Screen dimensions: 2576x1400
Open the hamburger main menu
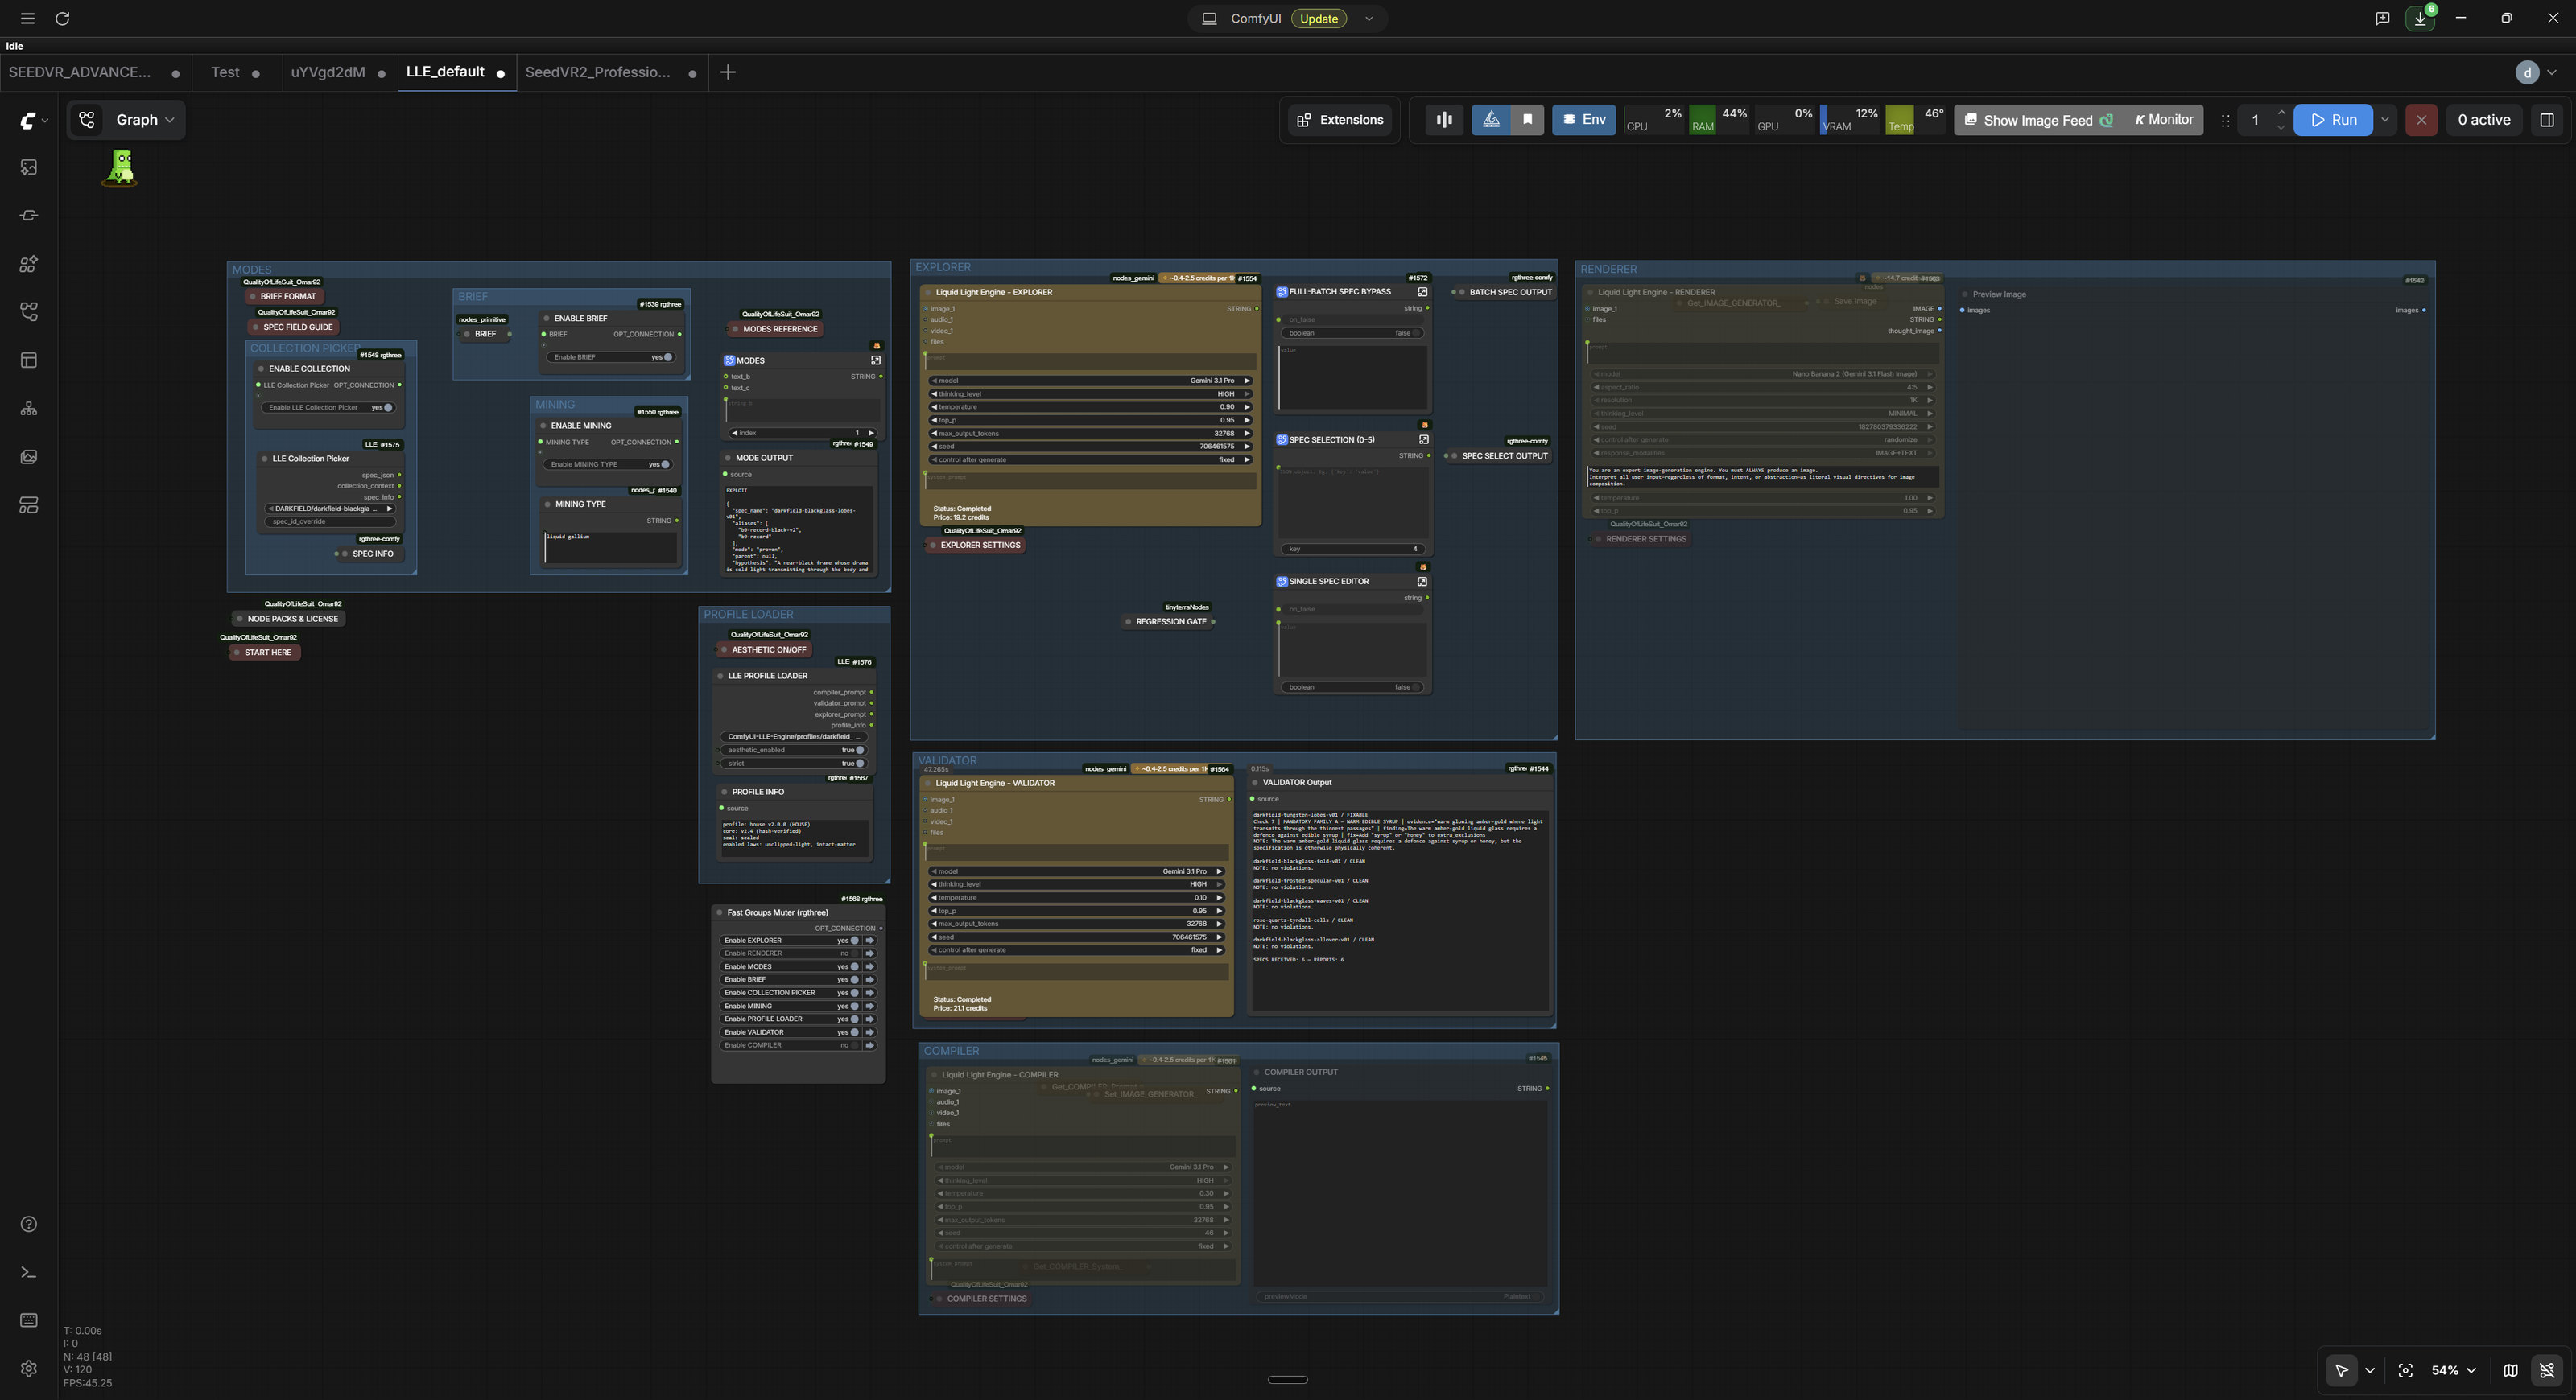(x=27, y=18)
